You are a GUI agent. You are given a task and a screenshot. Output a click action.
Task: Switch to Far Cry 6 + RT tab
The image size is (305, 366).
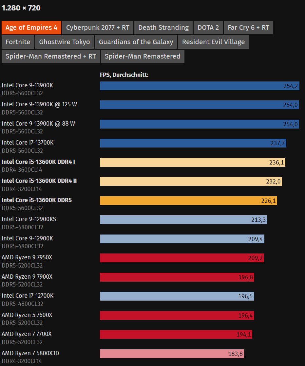(248, 27)
